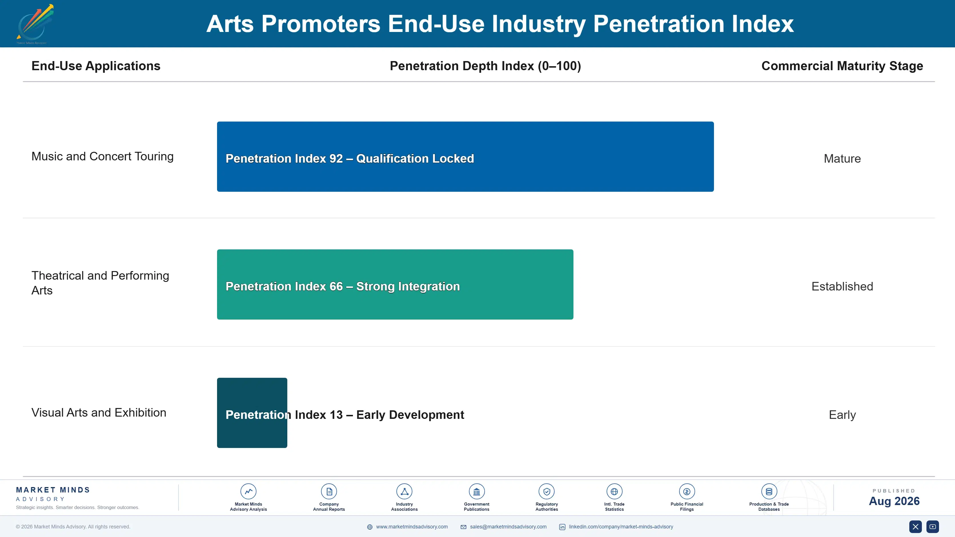
Task: Click the X social icon in footer
Action: [915, 527]
